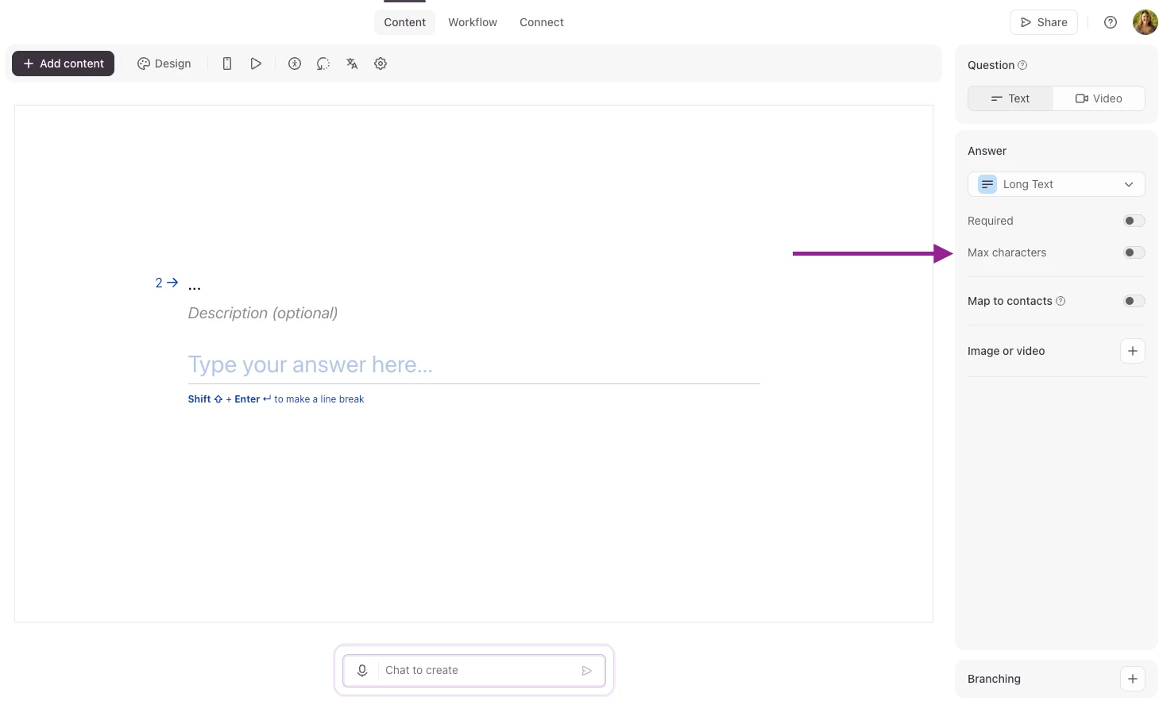This screenshot has width=1159, height=701.
Task: Click the play preview icon
Action: point(256,64)
